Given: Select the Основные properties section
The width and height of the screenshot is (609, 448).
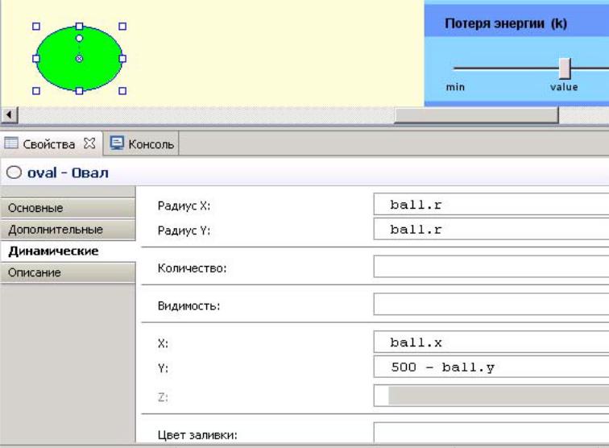Looking at the screenshot, I should pos(68,208).
